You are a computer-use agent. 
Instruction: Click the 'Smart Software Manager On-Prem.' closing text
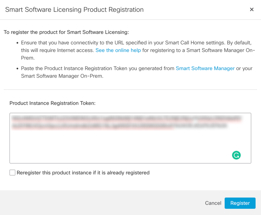pyautogui.click(x=62, y=76)
